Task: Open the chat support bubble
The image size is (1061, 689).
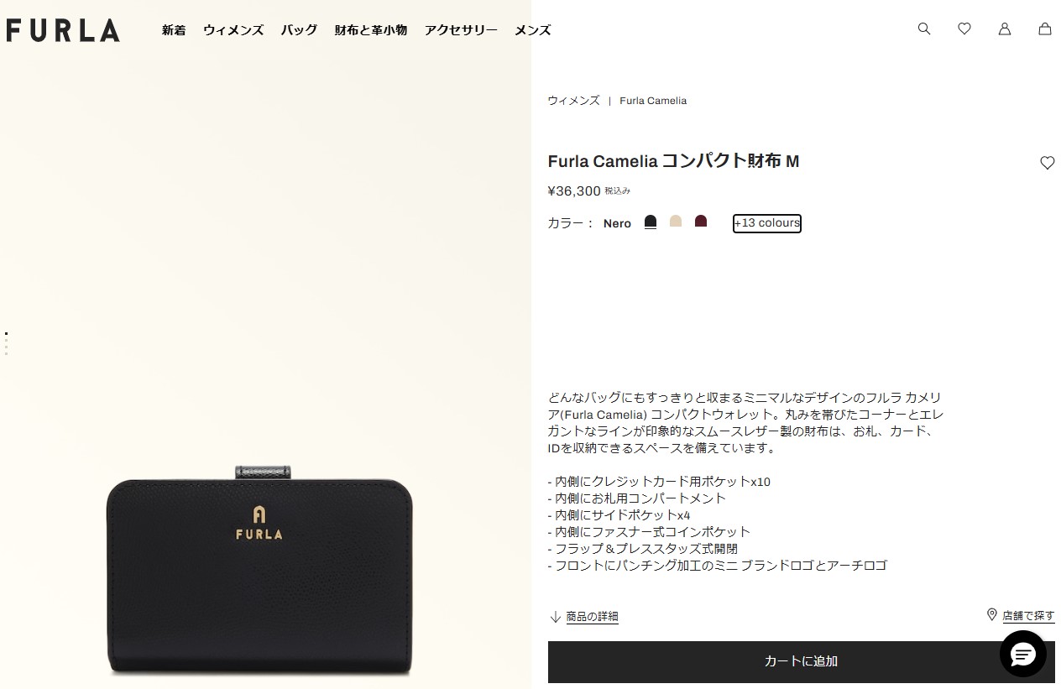Action: (x=1023, y=654)
